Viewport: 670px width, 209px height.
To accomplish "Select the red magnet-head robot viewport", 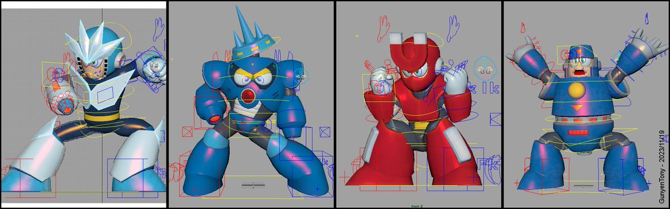I will tap(418, 104).
